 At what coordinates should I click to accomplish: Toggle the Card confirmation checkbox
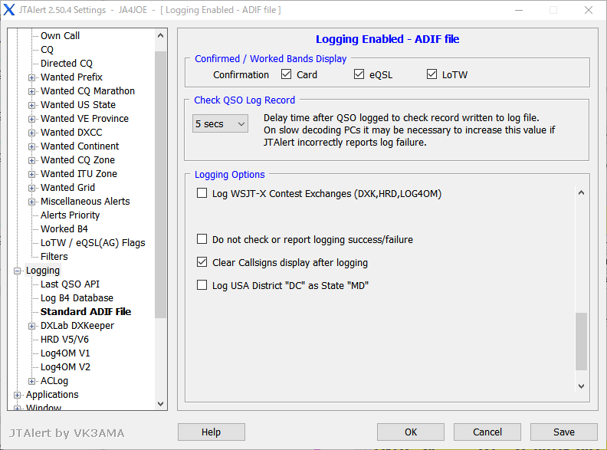287,75
